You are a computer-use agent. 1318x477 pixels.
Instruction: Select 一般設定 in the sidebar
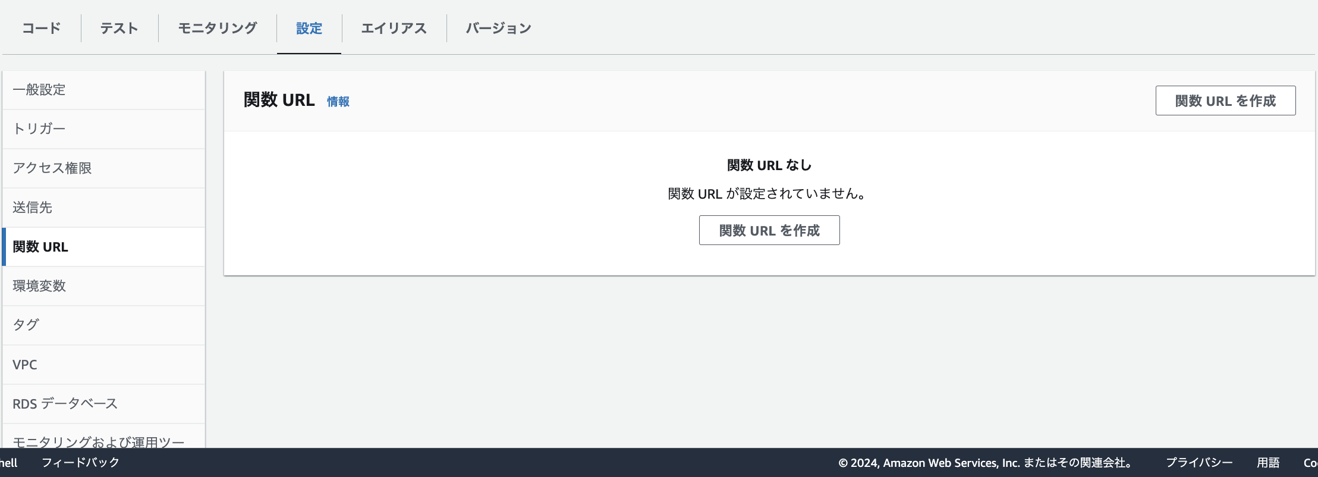point(39,90)
